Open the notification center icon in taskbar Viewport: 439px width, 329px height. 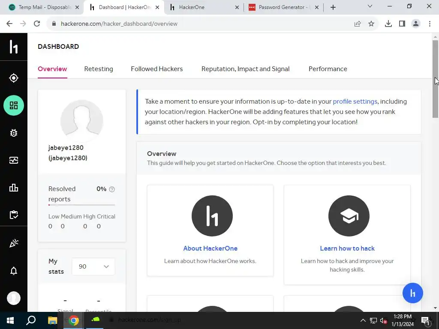coord(426,320)
